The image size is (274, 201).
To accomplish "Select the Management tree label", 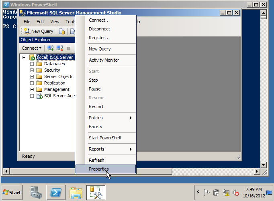I will [x=57, y=90].
